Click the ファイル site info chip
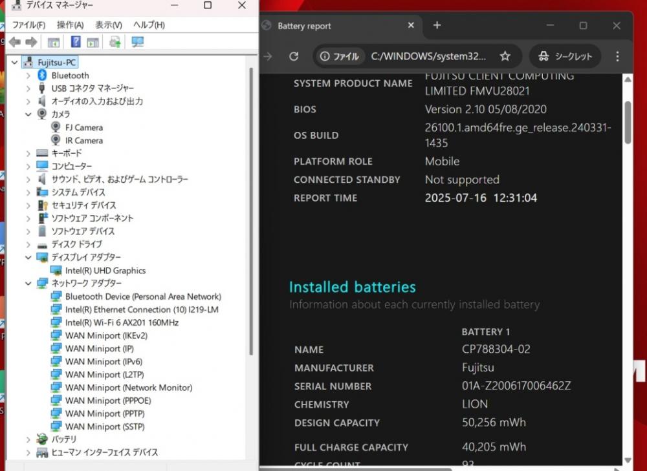Image resolution: width=647 pixels, height=471 pixels. point(340,56)
